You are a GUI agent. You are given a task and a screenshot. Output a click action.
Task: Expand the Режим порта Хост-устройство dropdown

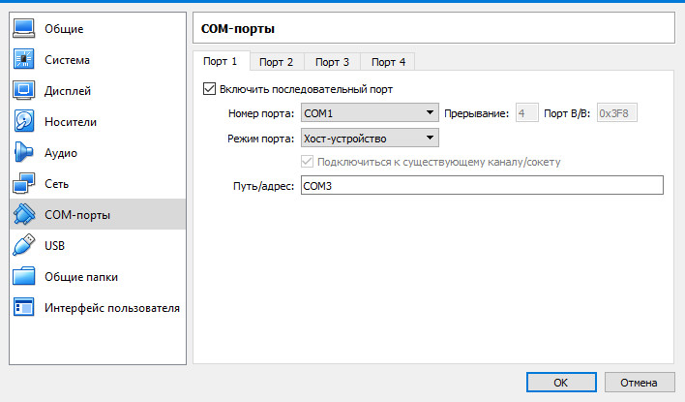coord(370,138)
